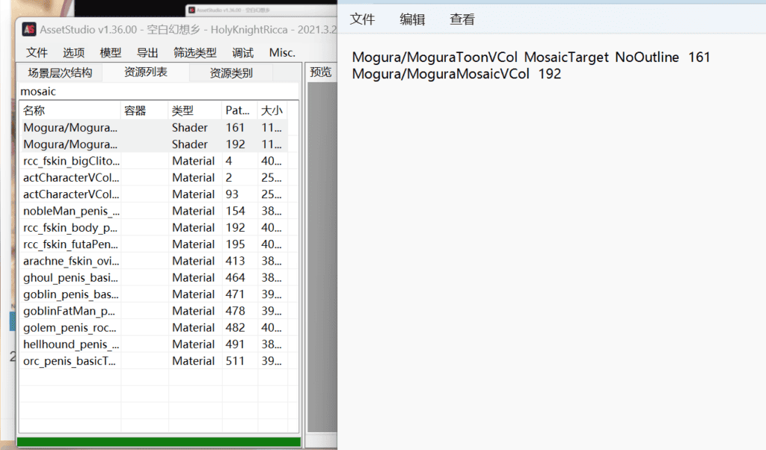Select the hellhound_penis_... material row

(x=154, y=344)
